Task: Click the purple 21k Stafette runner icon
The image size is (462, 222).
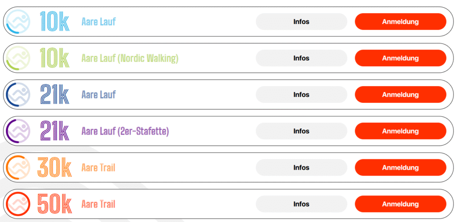Action: coord(18,131)
